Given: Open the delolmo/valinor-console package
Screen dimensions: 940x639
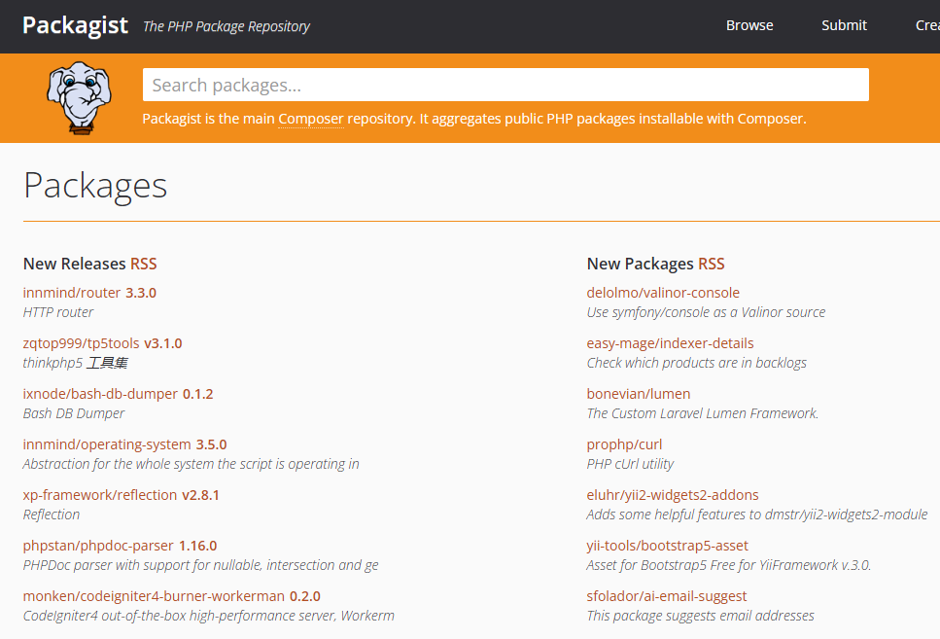Looking at the screenshot, I should click(663, 293).
